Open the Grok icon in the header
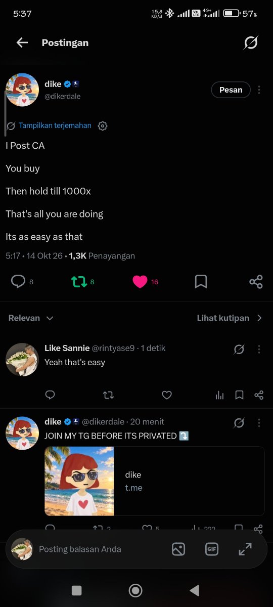The height and width of the screenshot is (607, 273). tap(251, 42)
